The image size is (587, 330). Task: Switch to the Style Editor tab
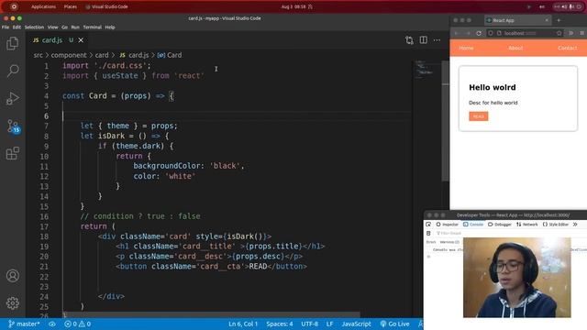(x=556, y=225)
